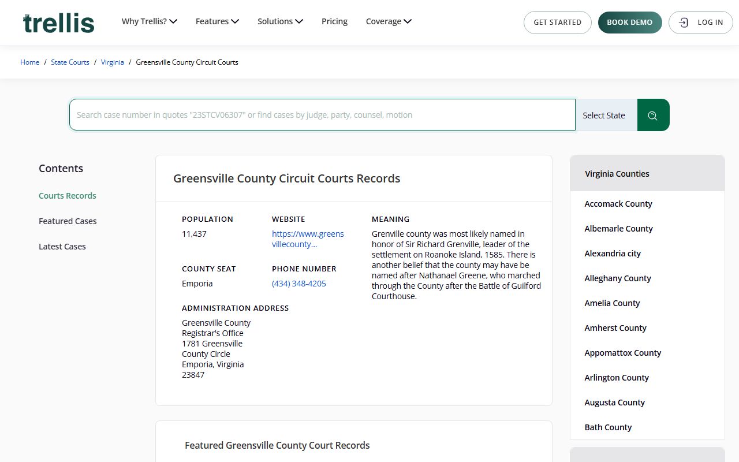Click the Greensville County Circuit Courts breadcrumb text
The width and height of the screenshot is (739, 462).
(x=187, y=62)
